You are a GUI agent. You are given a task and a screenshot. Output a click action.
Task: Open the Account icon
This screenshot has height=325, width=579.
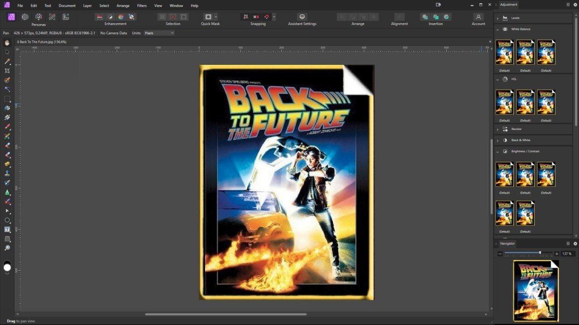tap(478, 16)
